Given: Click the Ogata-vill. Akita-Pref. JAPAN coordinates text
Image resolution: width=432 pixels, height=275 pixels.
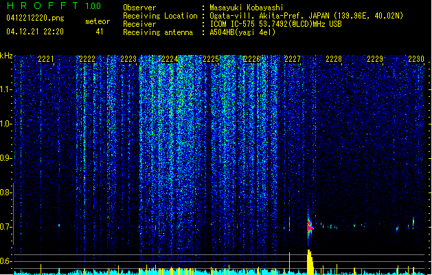Looking at the screenshot, I should click(x=306, y=16).
